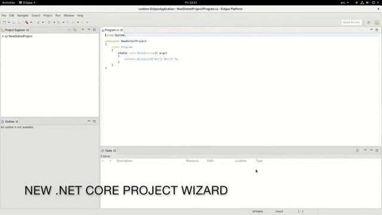Sort tasks by Location column

click(x=241, y=161)
